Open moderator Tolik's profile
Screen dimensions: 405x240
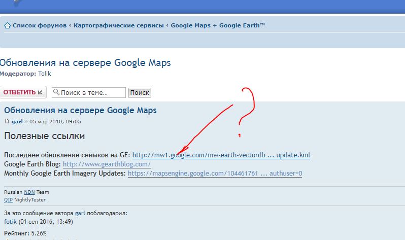(x=45, y=74)
